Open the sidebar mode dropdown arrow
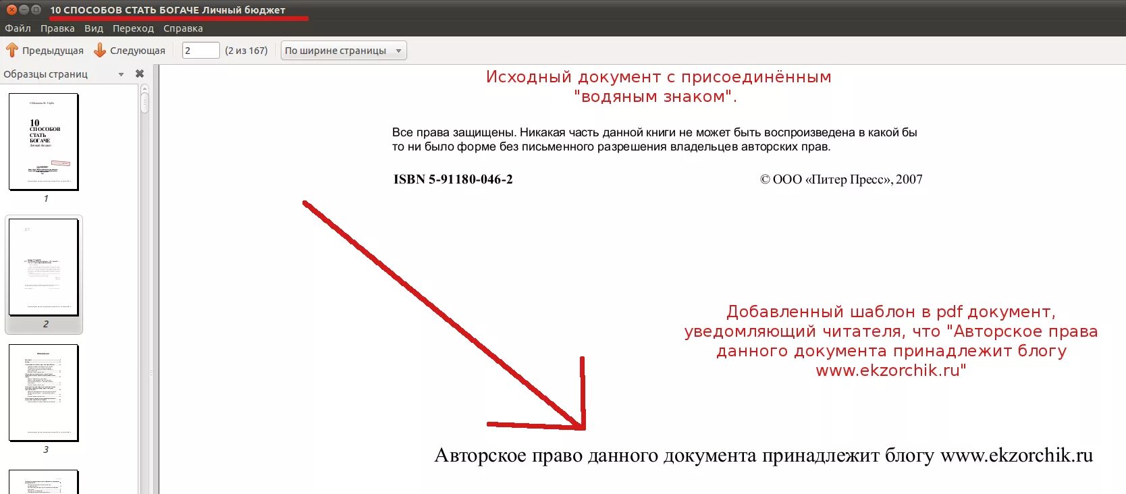This screenshot has width=1126, height=494. tap(121, 74)
